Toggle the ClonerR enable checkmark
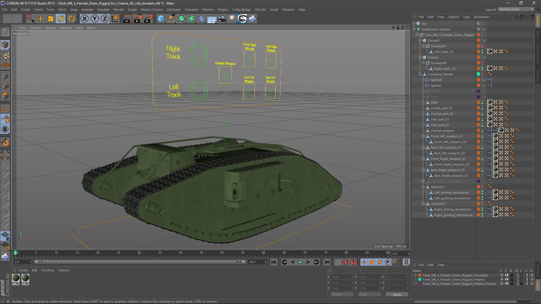This screenshot has height=304, width=541. [485, 41]
